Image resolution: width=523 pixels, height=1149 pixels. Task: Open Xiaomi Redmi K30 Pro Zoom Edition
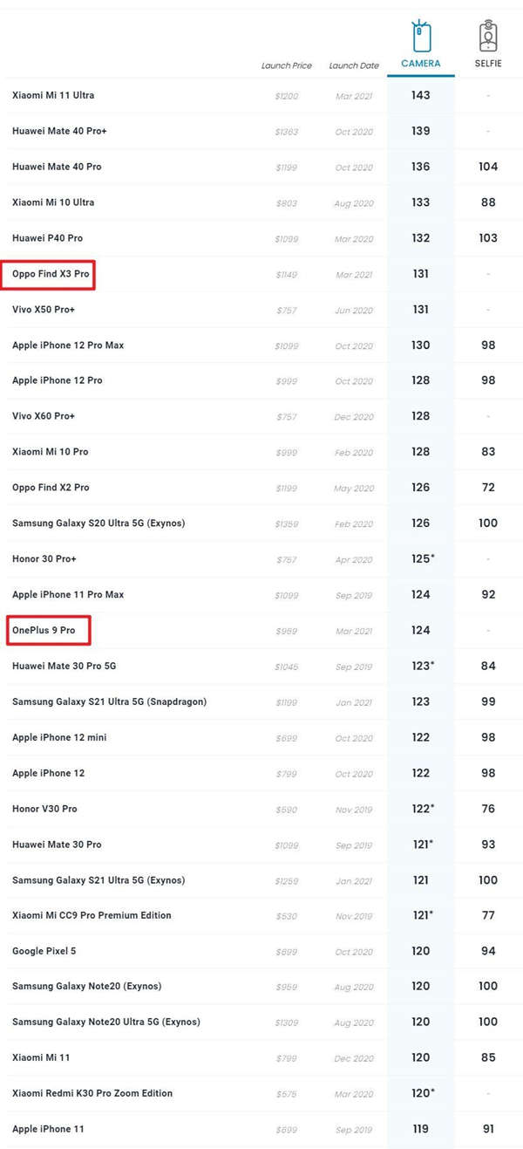tap(92, 1093)
